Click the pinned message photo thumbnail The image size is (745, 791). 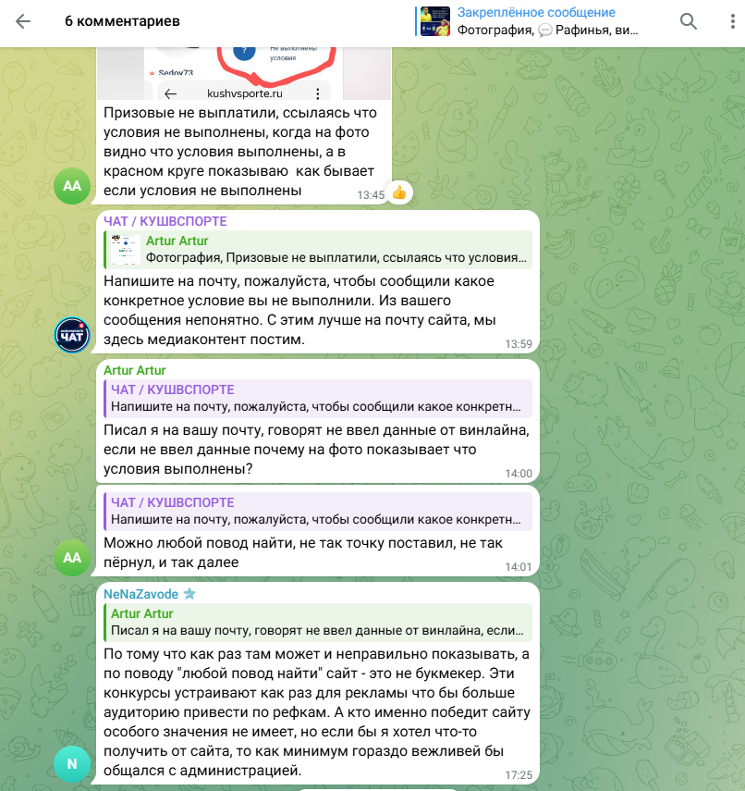(x=435, y=21)
